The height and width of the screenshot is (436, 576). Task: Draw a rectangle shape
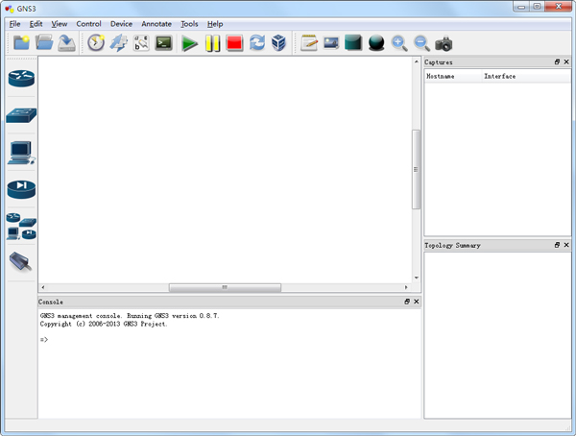[x=353, y=42]
